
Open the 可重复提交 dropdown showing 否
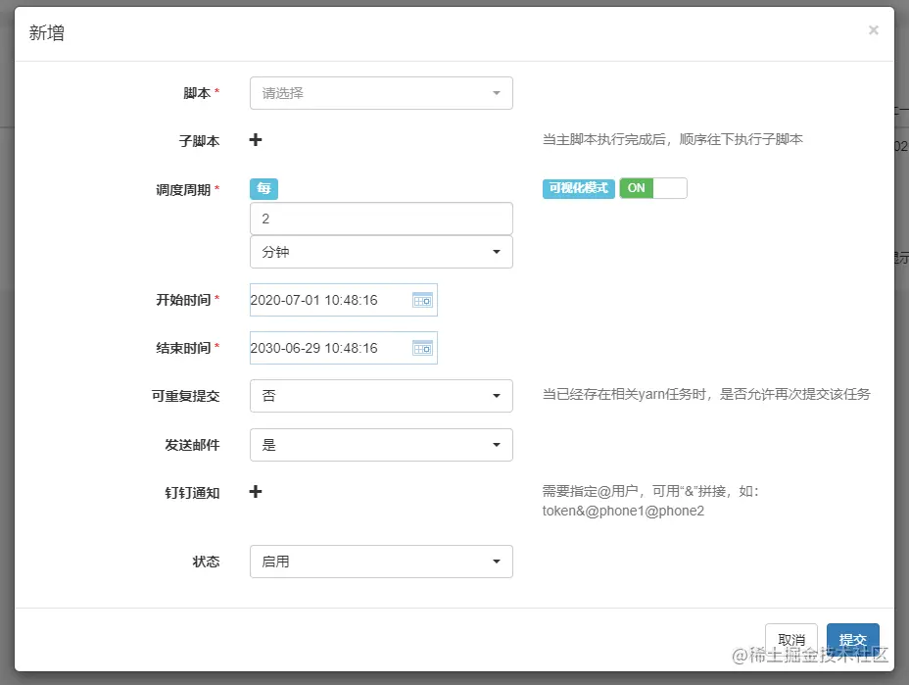coord(381,396)
